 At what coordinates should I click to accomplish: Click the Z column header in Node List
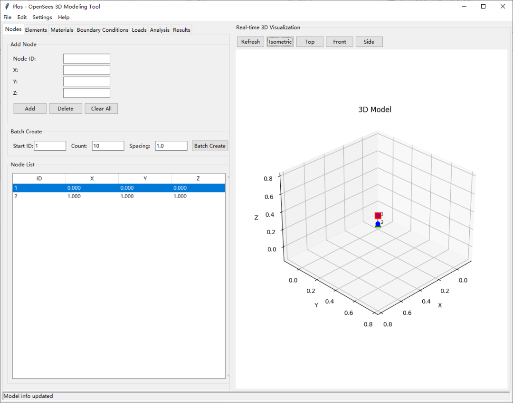[198, 179]
